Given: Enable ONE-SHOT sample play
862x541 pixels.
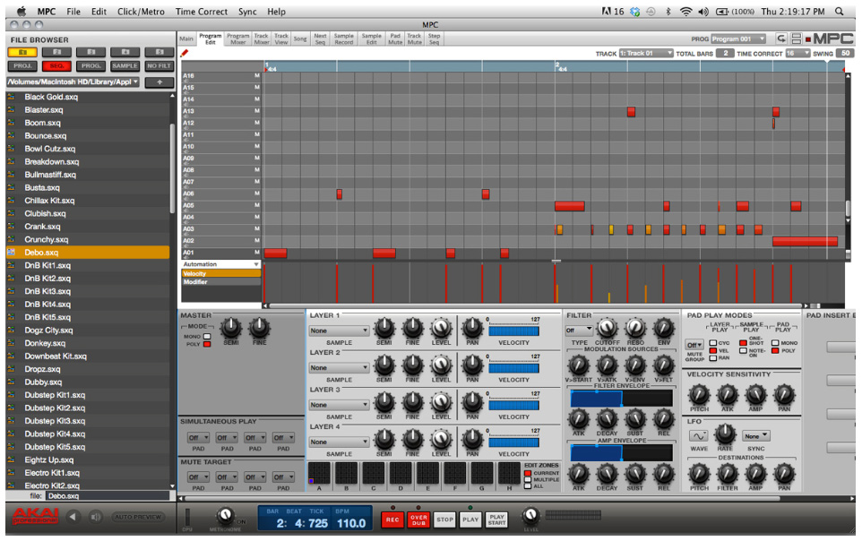Looking at the screenshot, I should pyautogui.click(x=743, y=343).
